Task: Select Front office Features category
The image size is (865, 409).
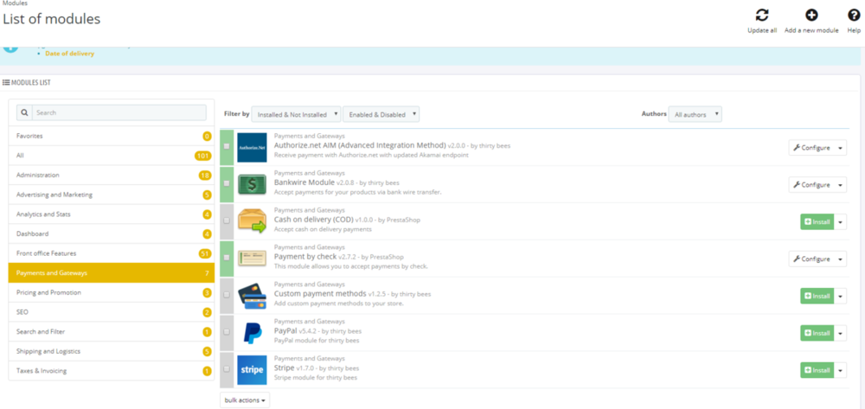Action: point(112,253)
